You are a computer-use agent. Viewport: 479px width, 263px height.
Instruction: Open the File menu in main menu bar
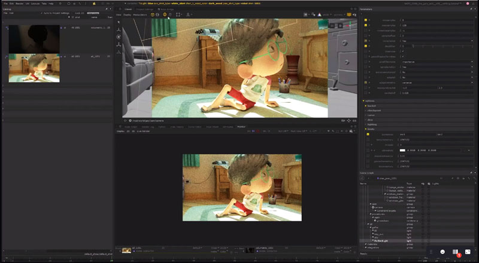(x=5, y=4)
